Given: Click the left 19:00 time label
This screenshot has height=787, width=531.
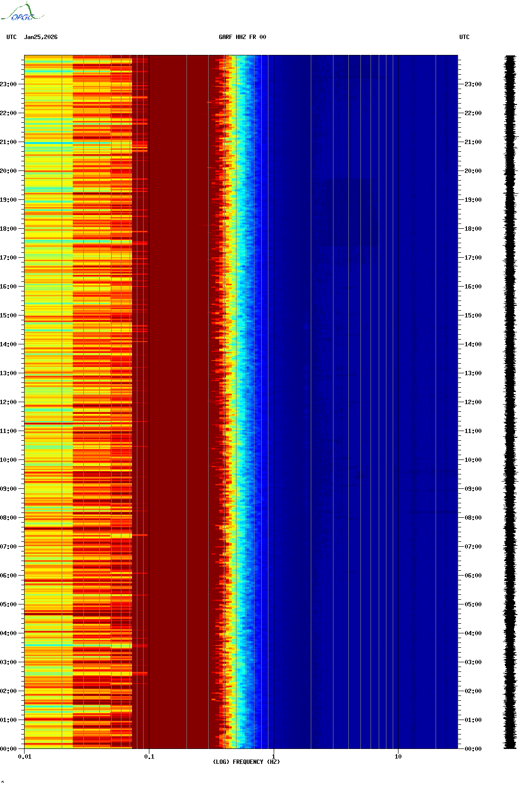Looking at the screenshot, I should point(8,200).
